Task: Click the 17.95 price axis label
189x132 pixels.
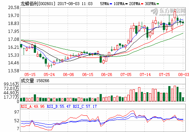Action: pos(13,31)
